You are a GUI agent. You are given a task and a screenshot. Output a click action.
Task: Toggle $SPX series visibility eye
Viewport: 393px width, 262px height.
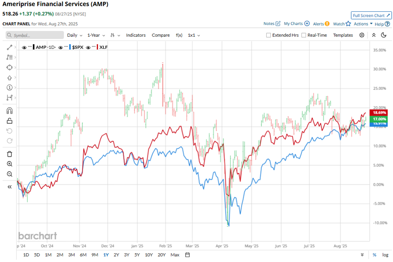[x=60, y=47]
